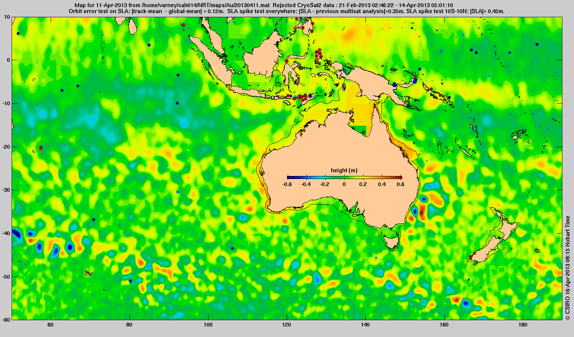Viewport: 574px width, 337px height.
Task: Click the rejected-data blue dot near 80E 51S
Action: 130,281
